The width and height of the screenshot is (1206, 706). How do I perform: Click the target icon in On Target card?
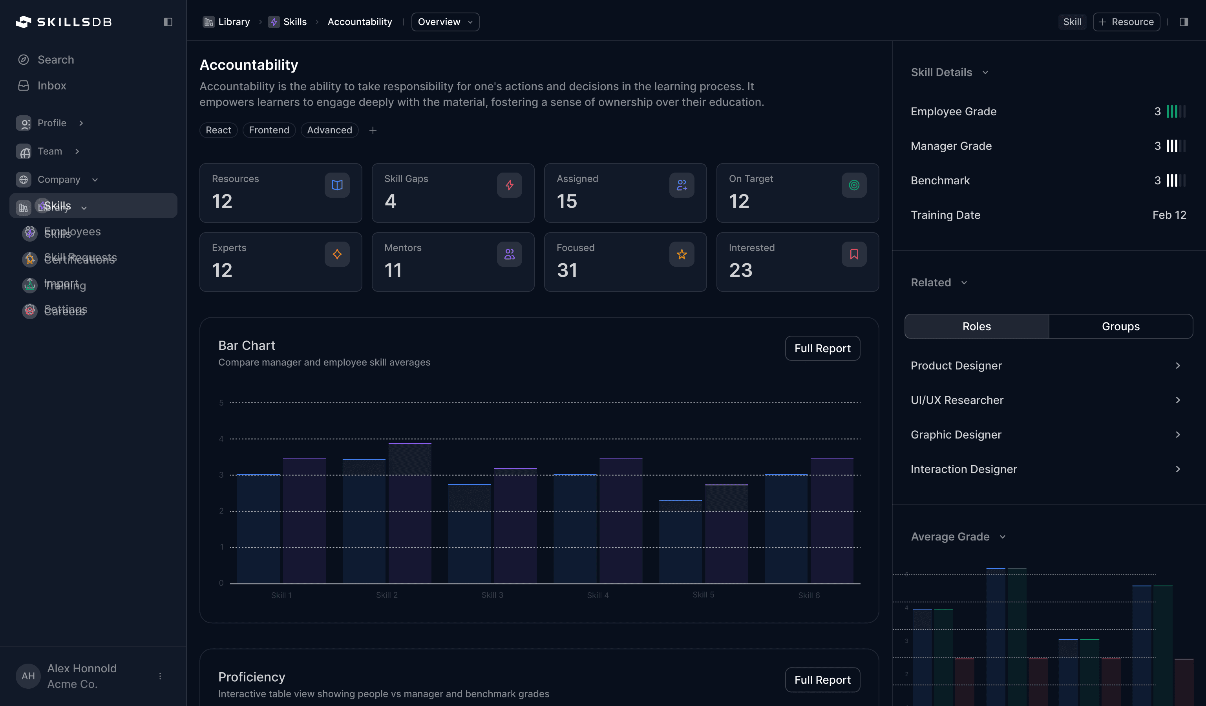coord(854,185)
